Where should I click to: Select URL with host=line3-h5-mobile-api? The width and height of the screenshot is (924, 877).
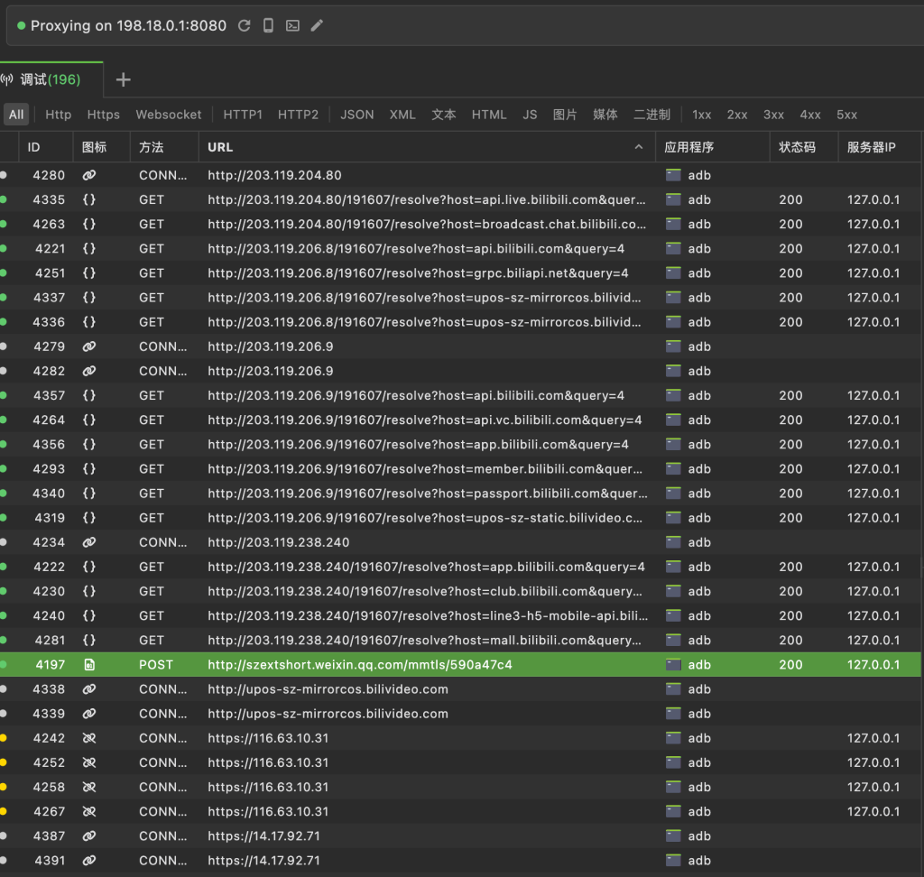428,616
